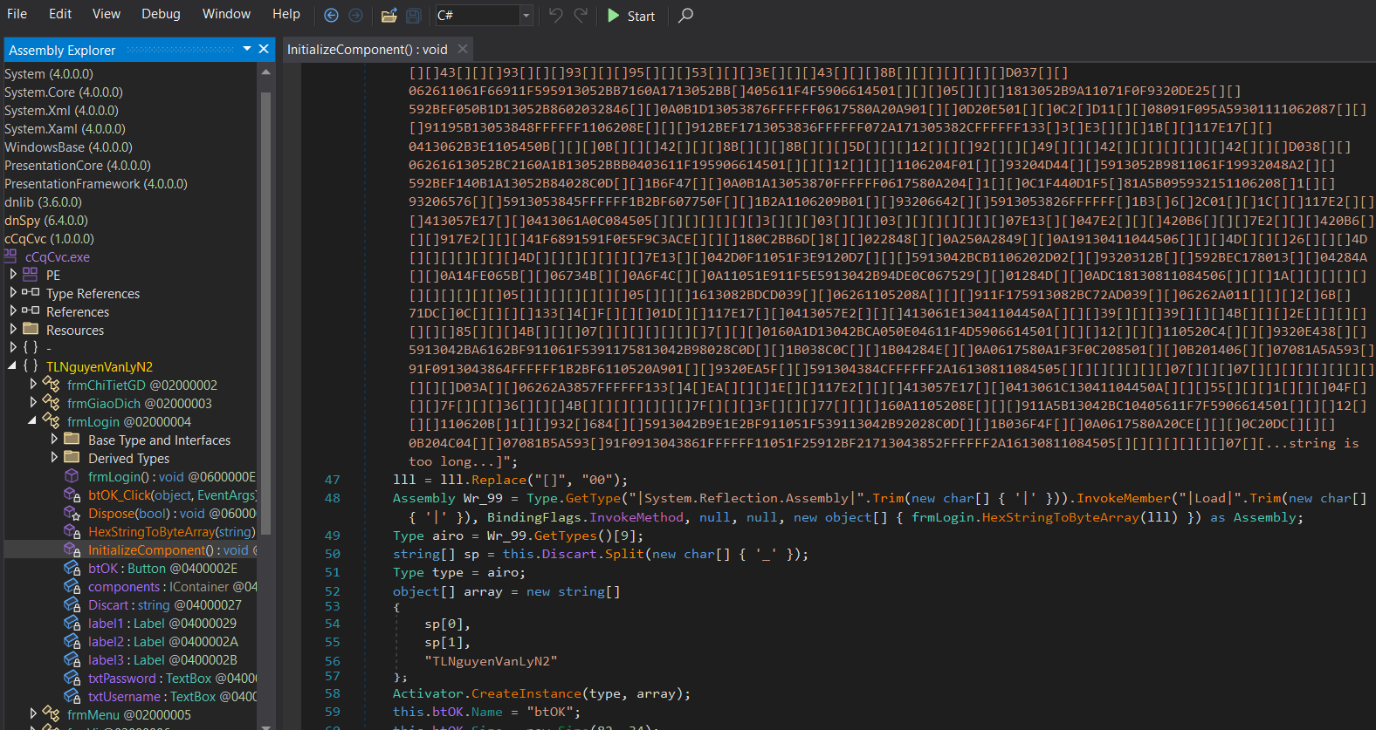Expand the Type References node
This screenshot has width=1376, height=730.
tap(13, 292)
